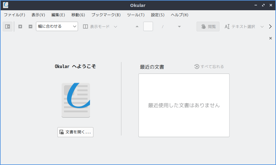Click the page number input field
This screenshot has width=276, height=165.
[x=148, y=26]
